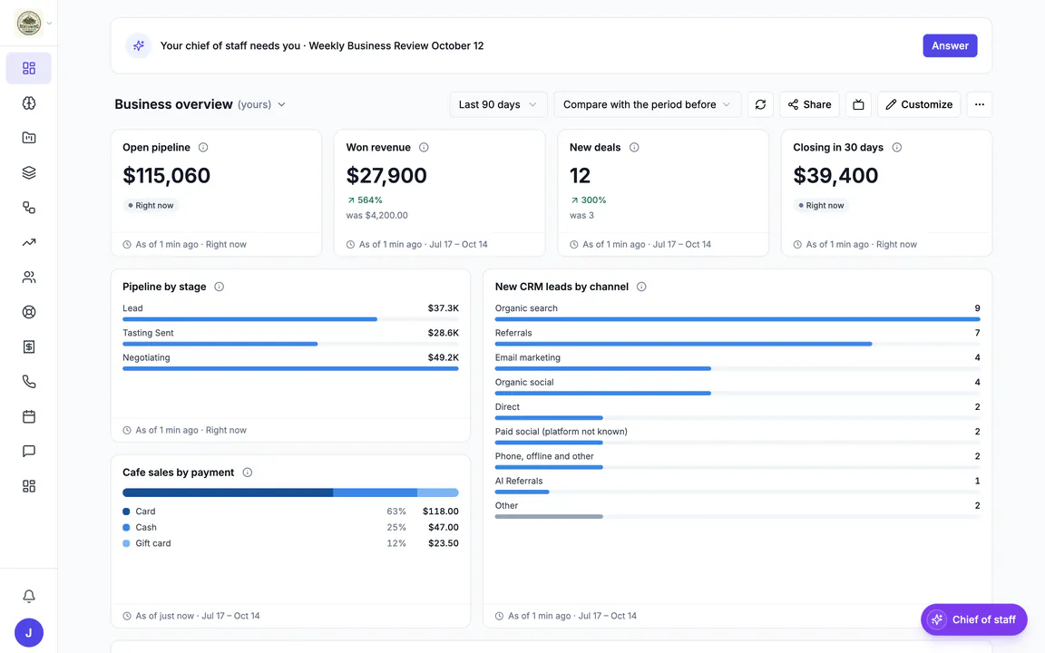
Task: Click the sparkle icon in chief of staff banner
Action: (139, 46)
